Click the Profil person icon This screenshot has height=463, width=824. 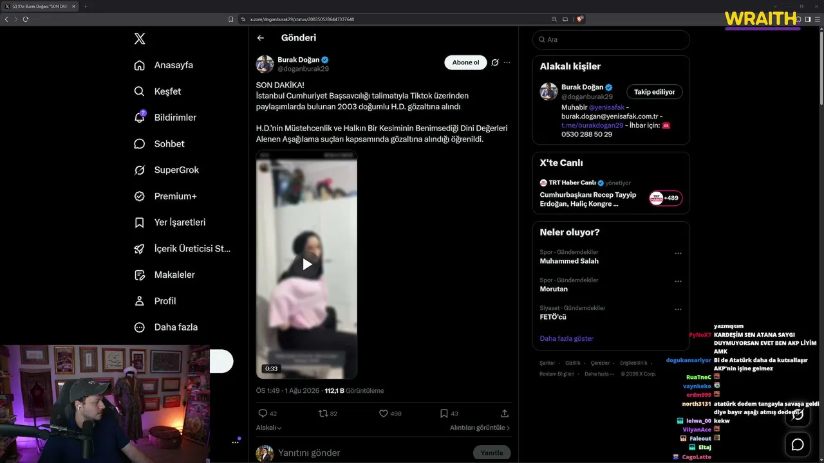pyautogui.click(x=139, y=301)
